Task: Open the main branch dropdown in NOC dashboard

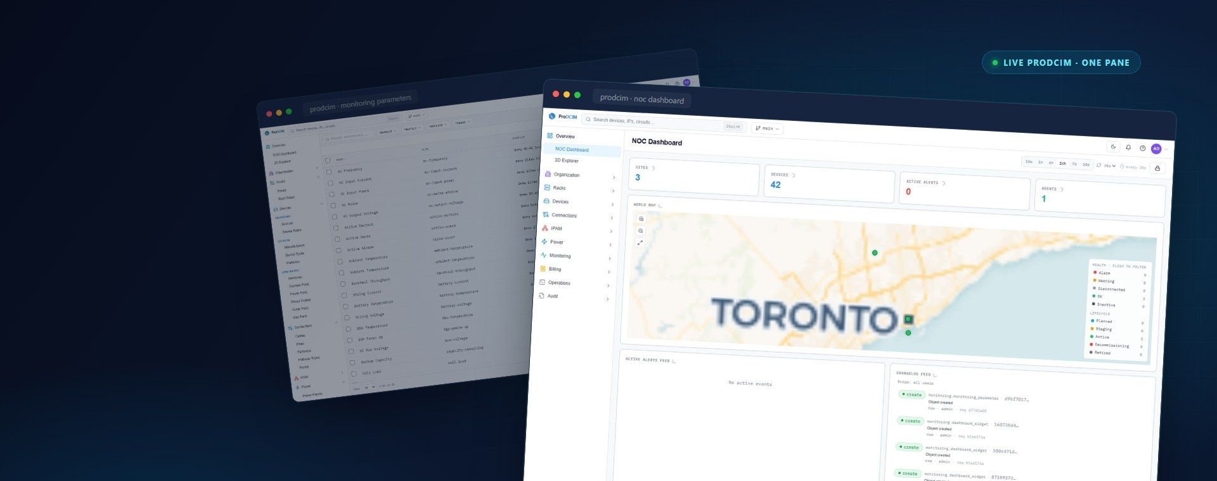Action: pyautogui.click(x=768, y=128)
